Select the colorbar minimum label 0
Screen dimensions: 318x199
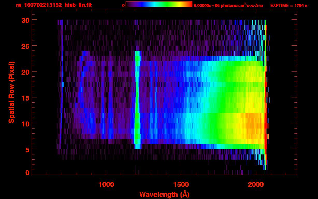point(124,5)
